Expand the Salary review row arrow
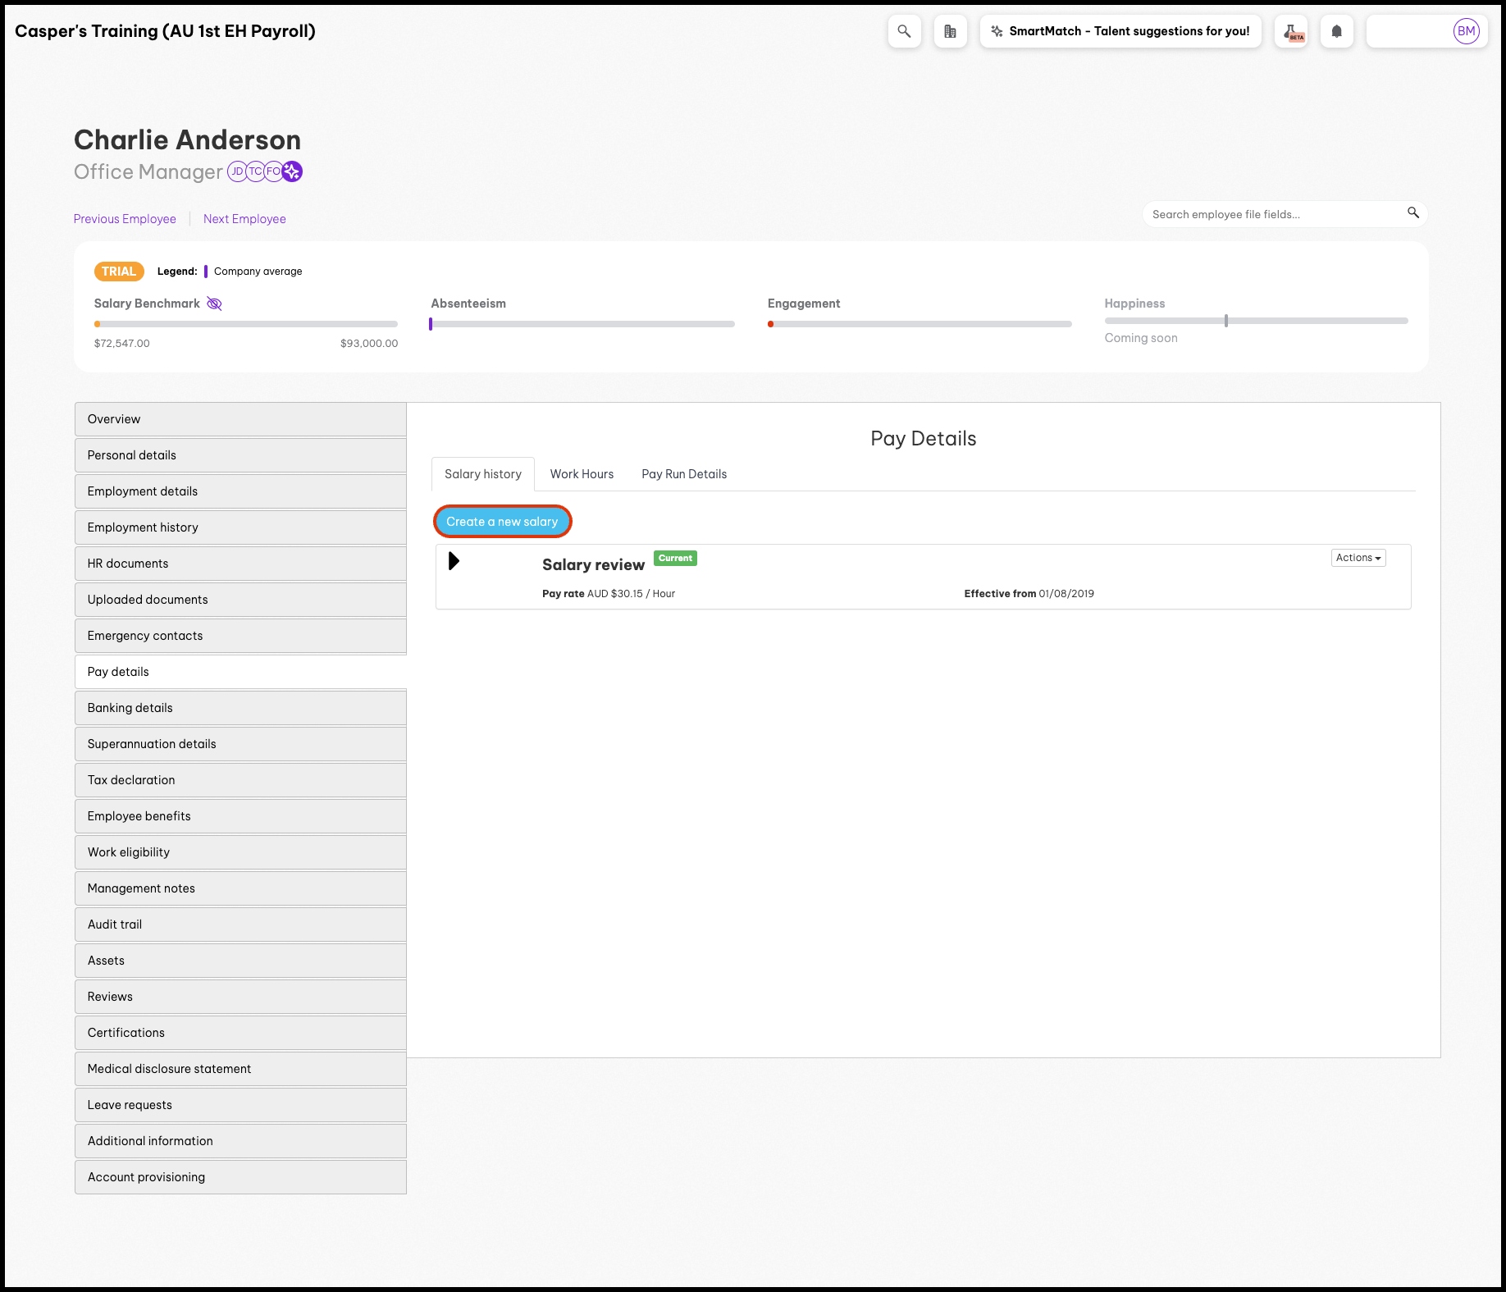The width and height of the screenshot is (1506, 1292). click(454, 561)
